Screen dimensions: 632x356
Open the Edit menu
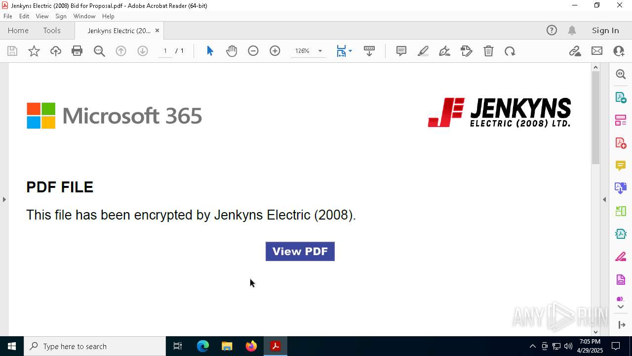click(x=24, y=16)
